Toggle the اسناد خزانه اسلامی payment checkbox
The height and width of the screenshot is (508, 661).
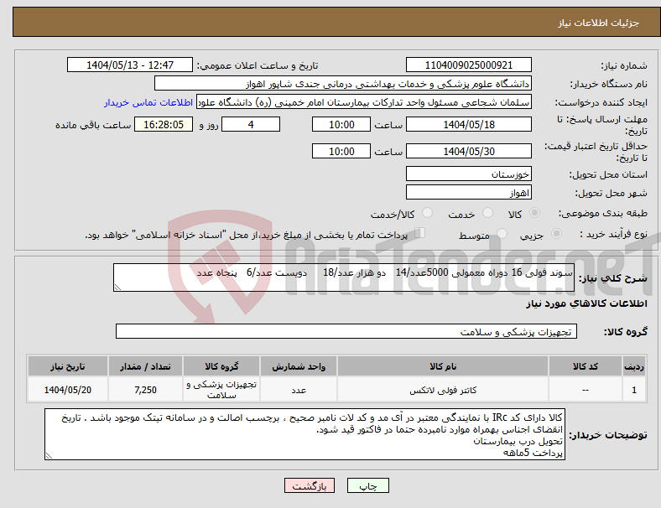pos(420,233)
